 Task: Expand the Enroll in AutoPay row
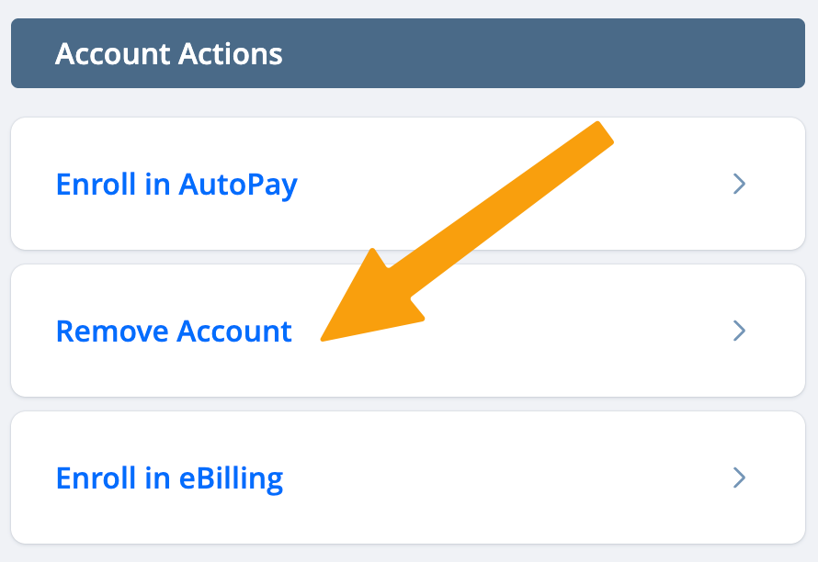pos(408,184)
